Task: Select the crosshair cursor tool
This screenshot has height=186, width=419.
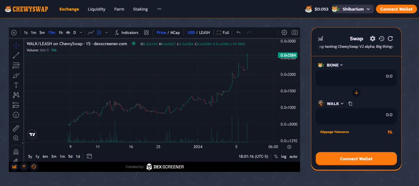Action: point(16,45)
